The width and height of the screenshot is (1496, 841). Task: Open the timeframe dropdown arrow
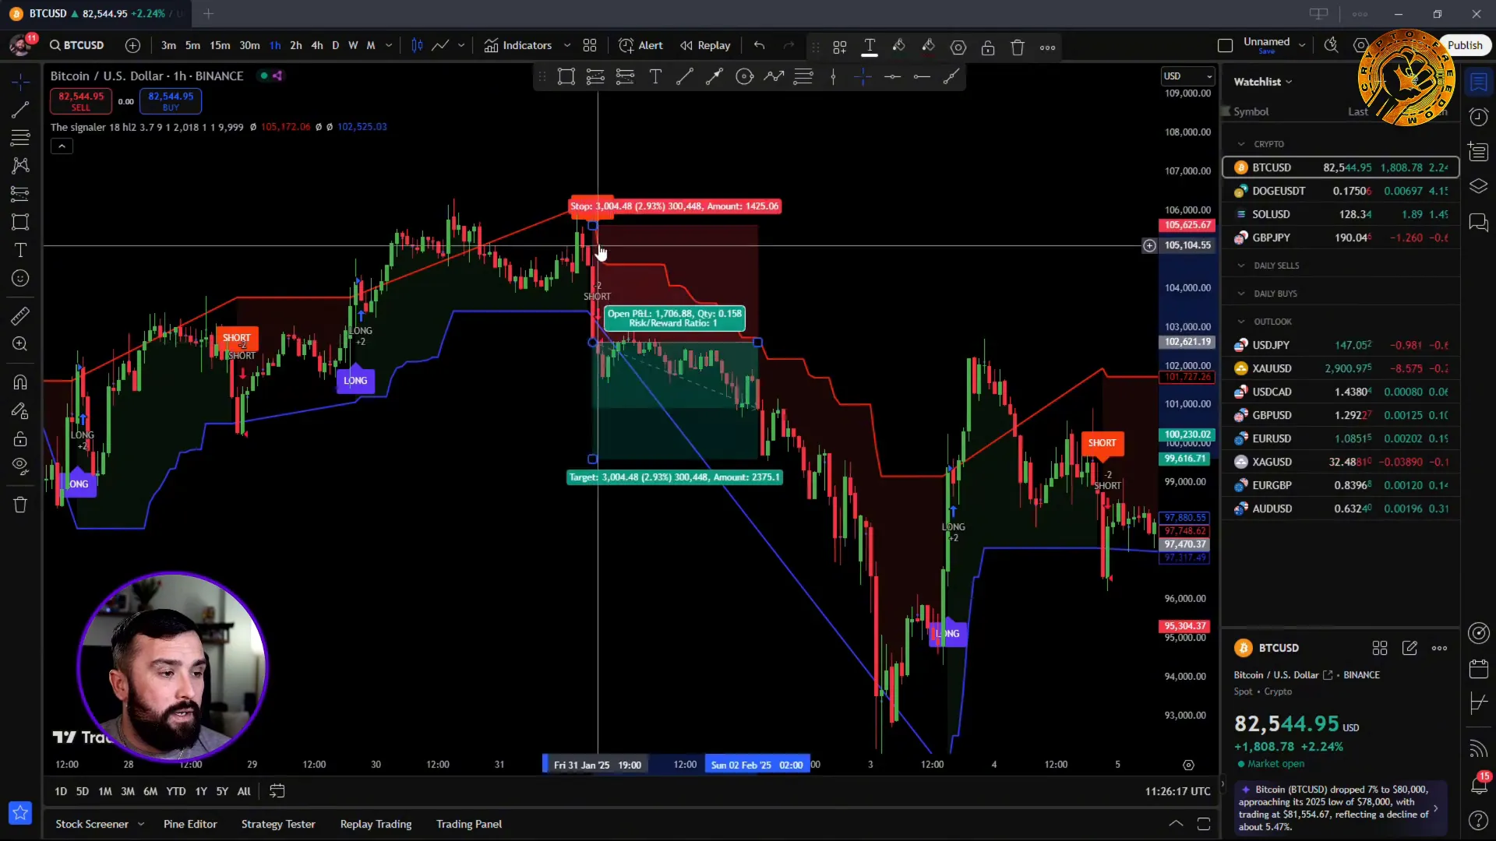[389, 45]
